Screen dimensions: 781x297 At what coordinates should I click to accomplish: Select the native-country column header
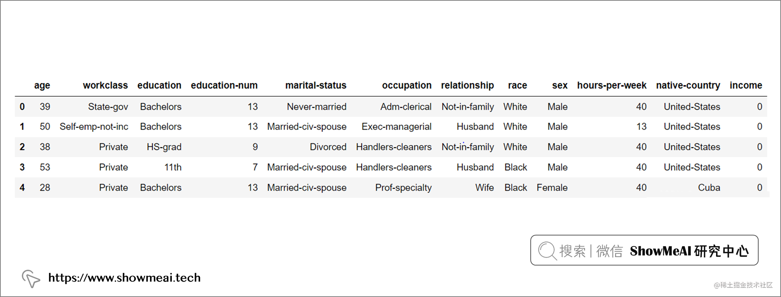(x=688, y=86)
